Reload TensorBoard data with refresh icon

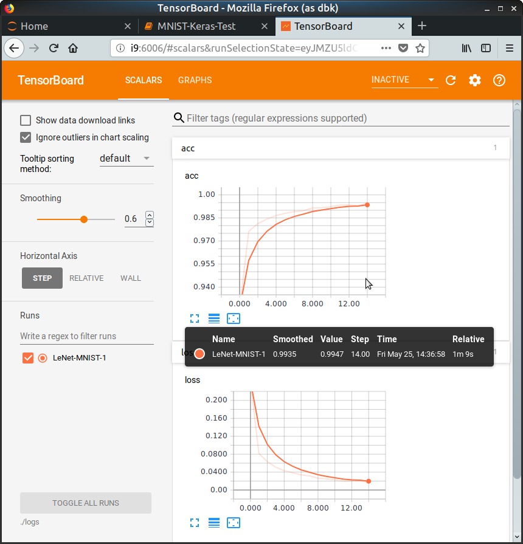tap(451, 80)
